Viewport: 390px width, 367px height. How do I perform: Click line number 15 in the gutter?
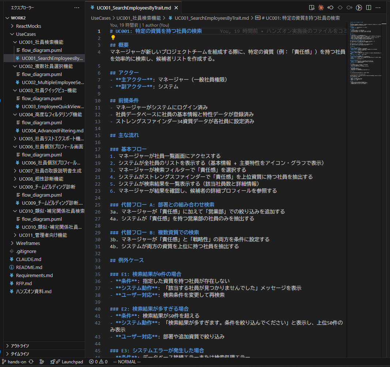click(x=98, y=135)
